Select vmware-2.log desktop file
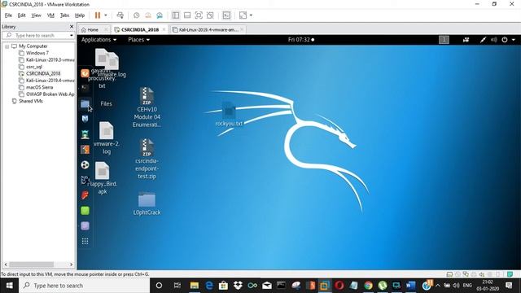 [107, 138]
